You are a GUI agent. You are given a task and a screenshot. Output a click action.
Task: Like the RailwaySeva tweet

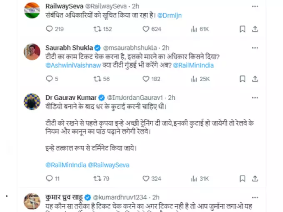pos(146,29)
